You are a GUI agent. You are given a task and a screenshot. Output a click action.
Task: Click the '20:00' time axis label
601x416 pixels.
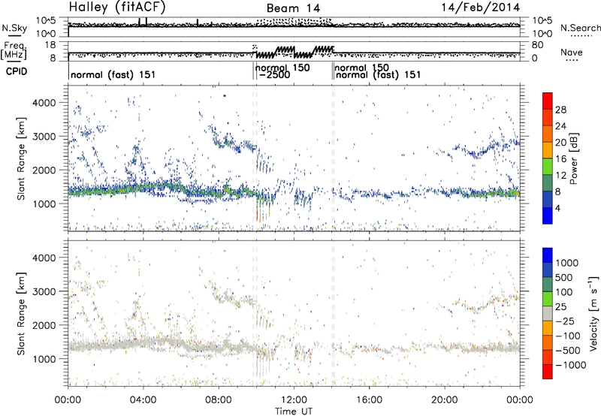pos(445,400)
